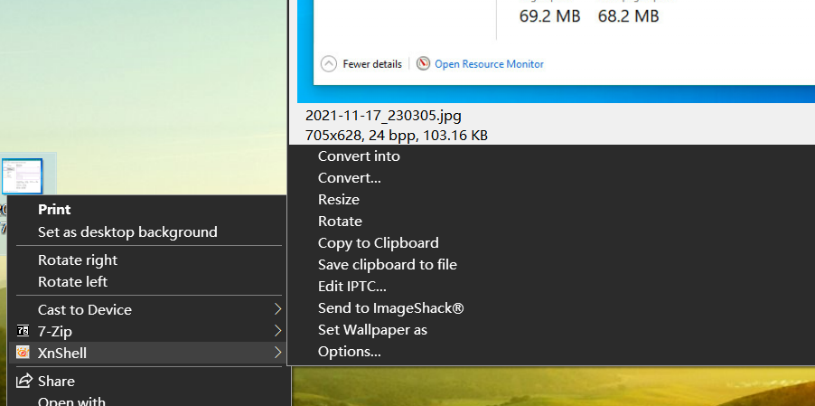Choose Print from the context menu
The width and height of the screenshot is (815, 406).
pyautogui.click(x=54, y=210)
